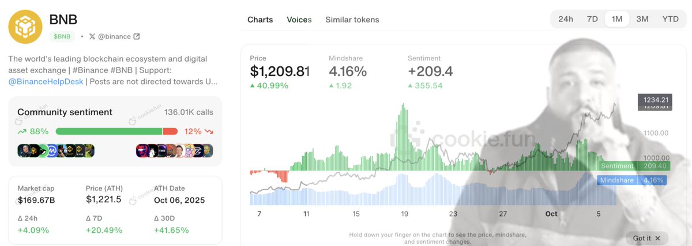
Task: Click the Mindshare value 4.16% in header
Action: tap(348, 71)
